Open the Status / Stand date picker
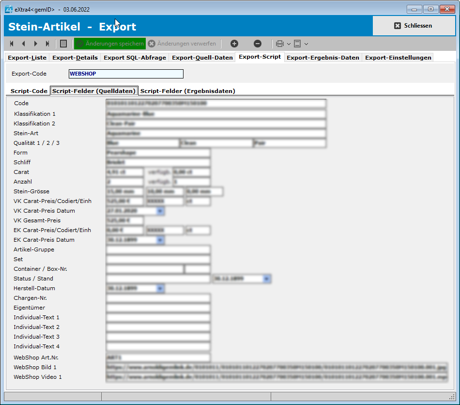Viewport: 460px width, 405px height. pyautogui.click(x=267, y=279)
